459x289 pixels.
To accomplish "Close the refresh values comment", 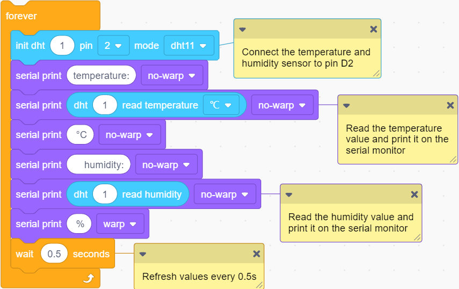I will pyautogui.click(x=256, y=254).
